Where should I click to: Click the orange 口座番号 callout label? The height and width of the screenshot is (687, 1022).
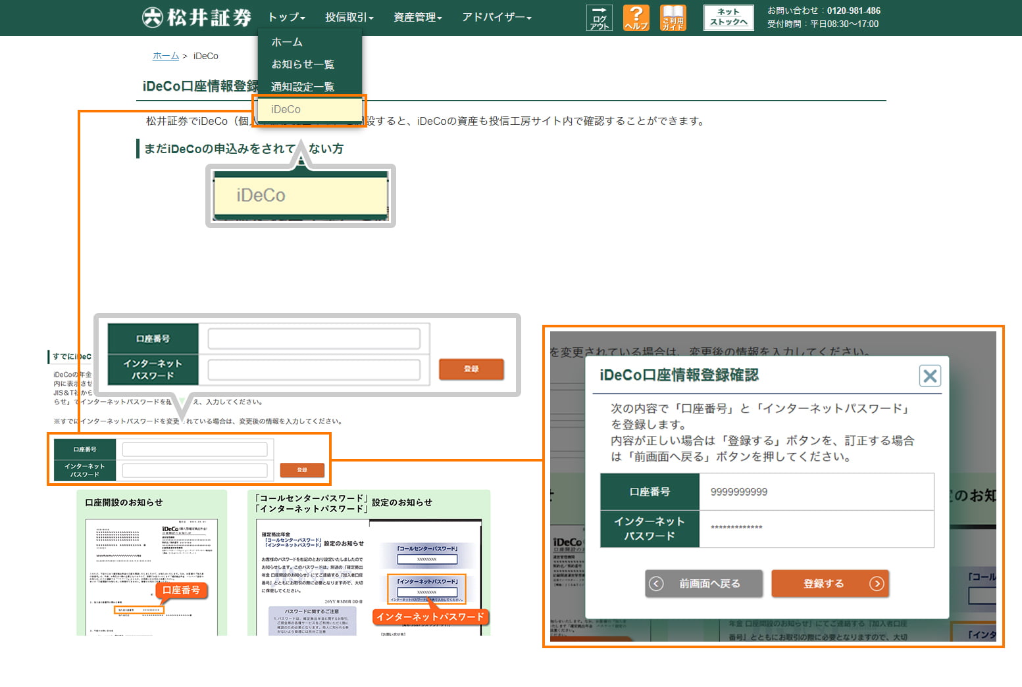[x=182, y=590]
